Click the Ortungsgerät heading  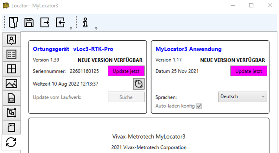coord(51,49)
